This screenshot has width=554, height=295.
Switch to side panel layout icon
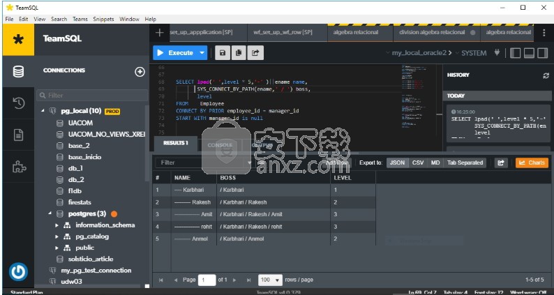[x=516, y=53]
